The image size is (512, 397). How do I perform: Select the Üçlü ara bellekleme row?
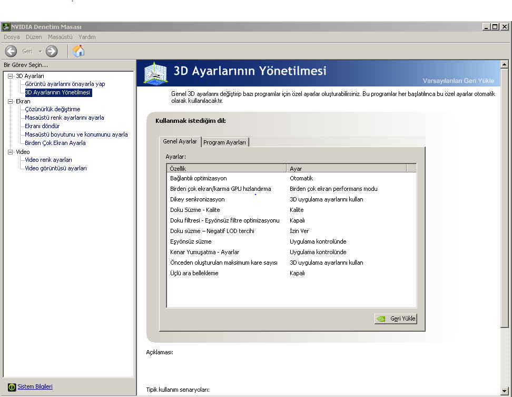291,273
